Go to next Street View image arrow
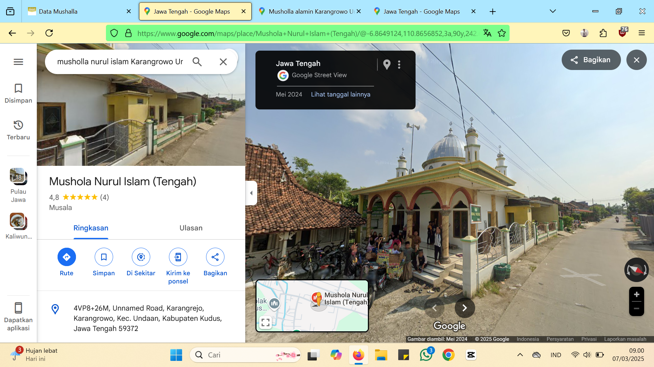This screenshot has width=654, height=367. [x=465, y=308]
